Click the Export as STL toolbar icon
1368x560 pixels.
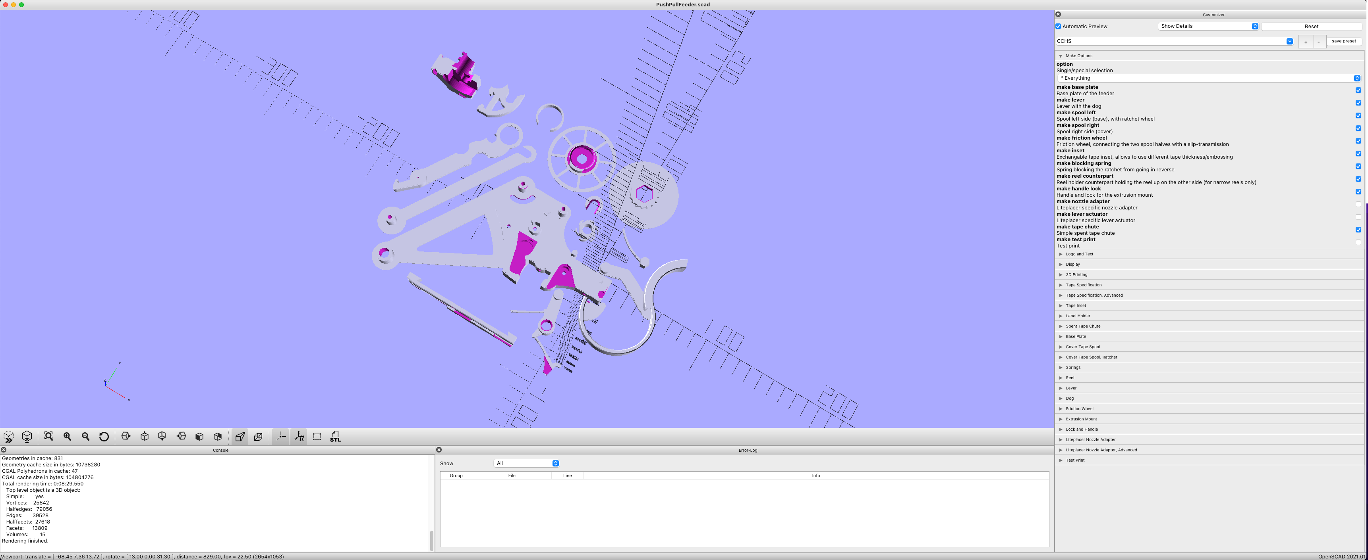pyautogui.click(x=335, y=437)
